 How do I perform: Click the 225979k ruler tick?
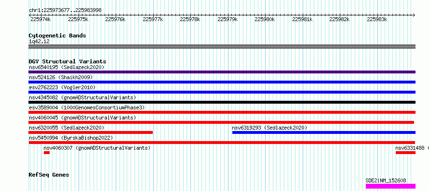tap(228, 19)
